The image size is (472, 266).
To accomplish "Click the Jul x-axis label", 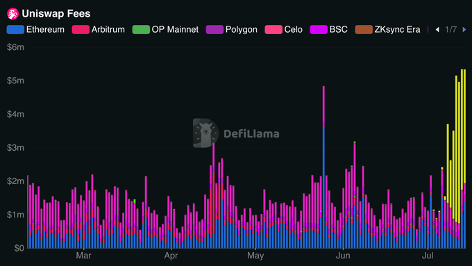I will tap(428, 256).
